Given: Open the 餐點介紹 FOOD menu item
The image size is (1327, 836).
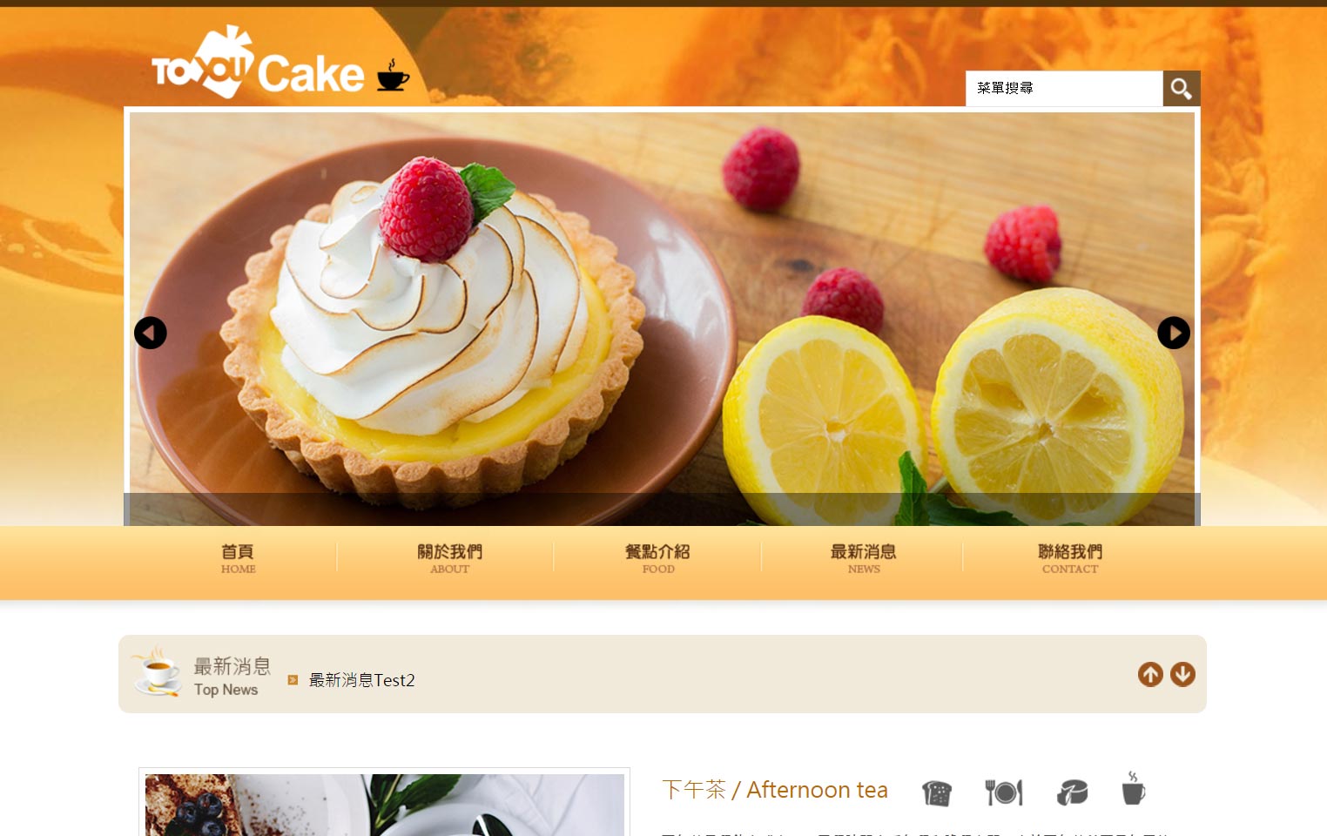Looking at the screenshot, I should tap(657, 558).
